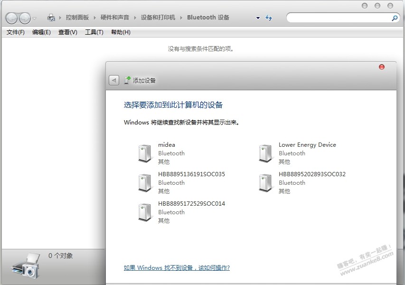Screen dimensions: 405x285
Task: Go to 硬件和声音 in the breadcrumb
Action: click(x=115, y=18)
